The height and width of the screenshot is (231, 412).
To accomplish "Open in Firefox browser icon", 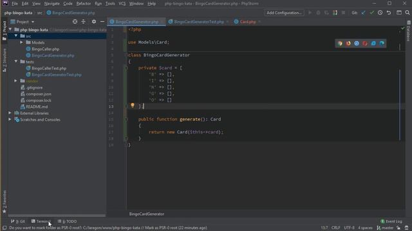I will point(348,44).
